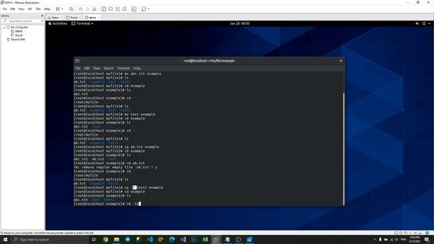The image size is (434, 244).
Task: Open the Terminal app menu in GNOME top bar
Action: click(x=83, y=24)
